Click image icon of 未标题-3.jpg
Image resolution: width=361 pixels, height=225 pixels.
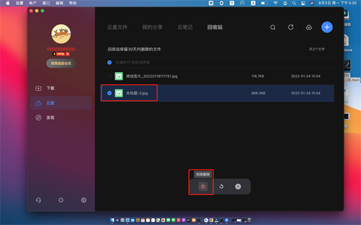[119, 93]
